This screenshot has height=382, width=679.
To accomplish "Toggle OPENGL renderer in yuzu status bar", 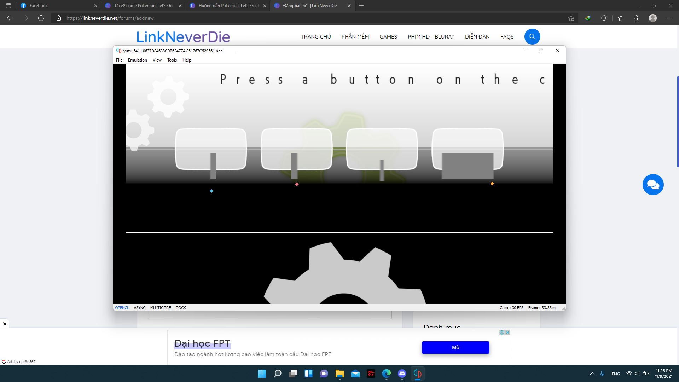I will (122, 308).
